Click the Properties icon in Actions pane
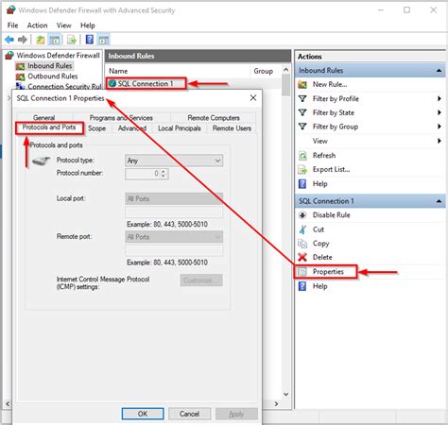Image resolution: width=448 pixels, height=425 pixels. coord(302,272)
